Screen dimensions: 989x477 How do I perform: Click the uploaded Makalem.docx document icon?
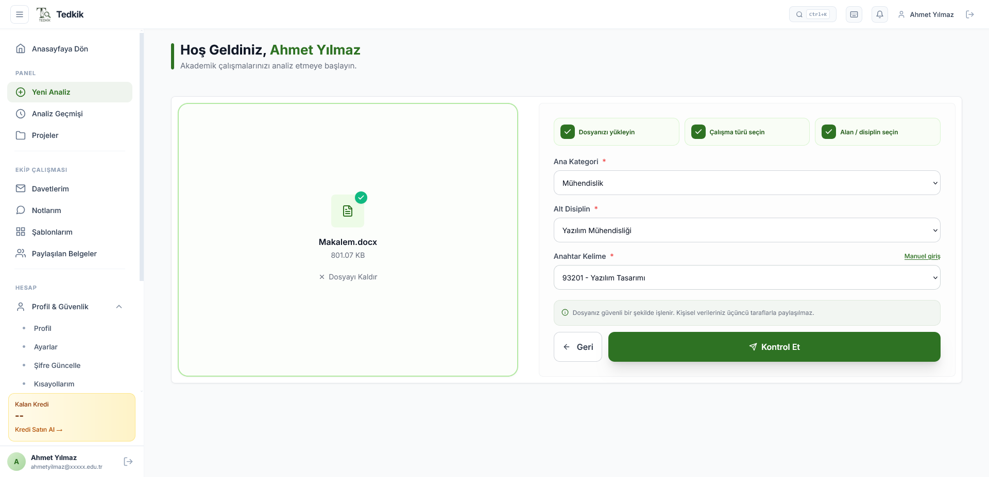(x=348, y=211)
